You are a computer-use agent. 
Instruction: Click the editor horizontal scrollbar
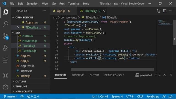coord(112,69)
